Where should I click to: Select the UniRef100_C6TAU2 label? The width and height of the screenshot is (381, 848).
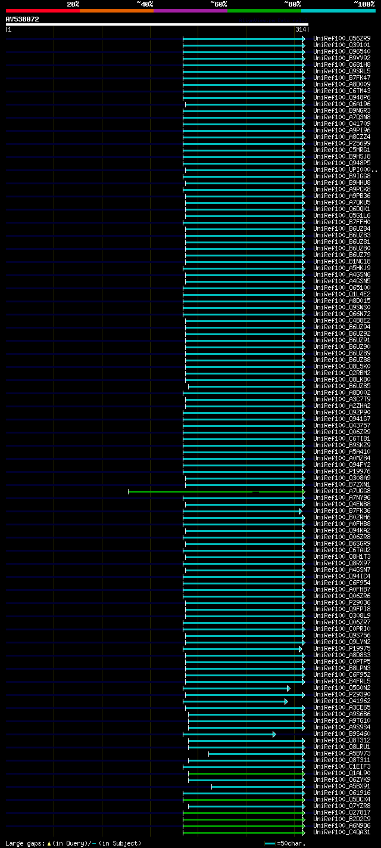[342, 550]
